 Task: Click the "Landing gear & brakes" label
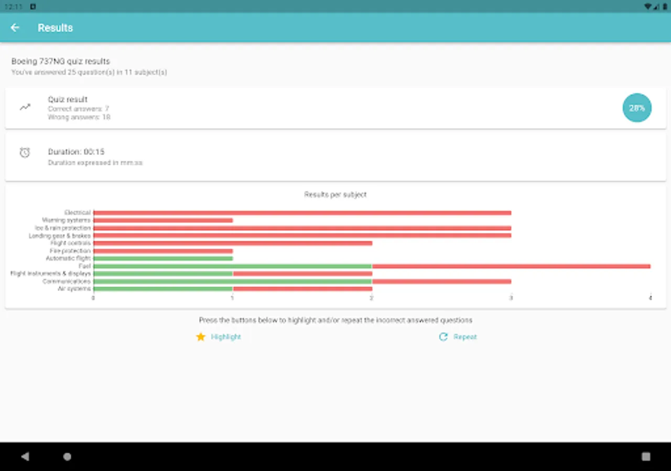tap(60, 235)
